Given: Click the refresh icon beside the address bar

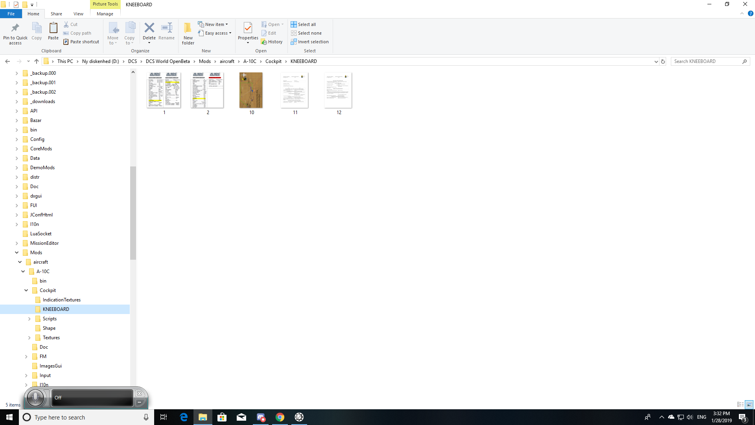Looking at the screenshot, I should (x=663, y=61).
